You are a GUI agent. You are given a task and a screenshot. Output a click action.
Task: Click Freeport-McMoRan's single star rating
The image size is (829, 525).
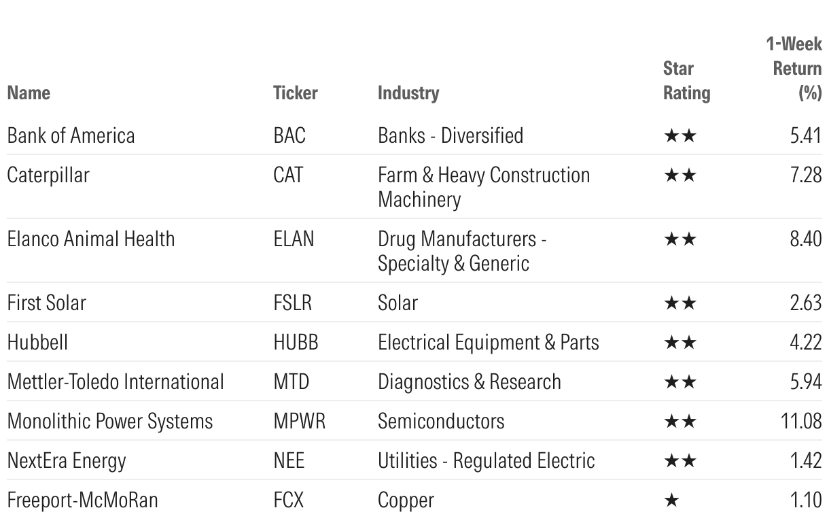pyautogui.click(x=671, y=501)
